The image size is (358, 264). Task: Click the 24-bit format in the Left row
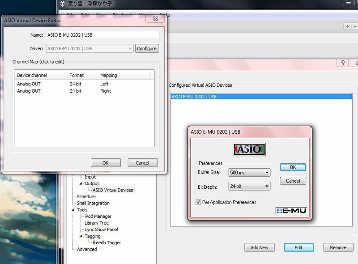tap(76, 84)
